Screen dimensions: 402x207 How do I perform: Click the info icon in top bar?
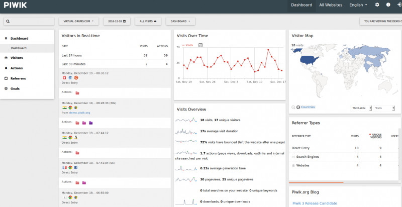(x=388, y=5)
